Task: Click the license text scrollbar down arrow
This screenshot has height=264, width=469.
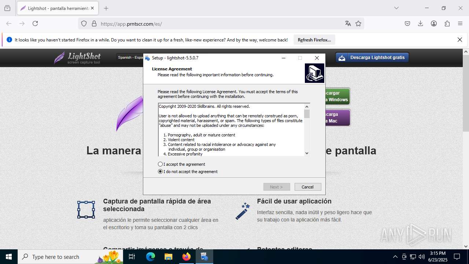Action: tap(307, 153)
